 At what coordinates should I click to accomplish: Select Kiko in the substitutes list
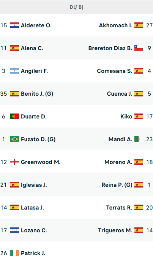126,117
